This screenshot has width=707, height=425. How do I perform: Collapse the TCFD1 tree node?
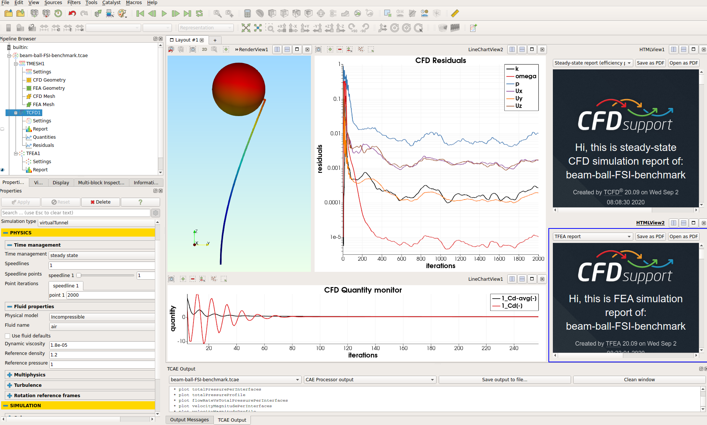pos(16,113)
